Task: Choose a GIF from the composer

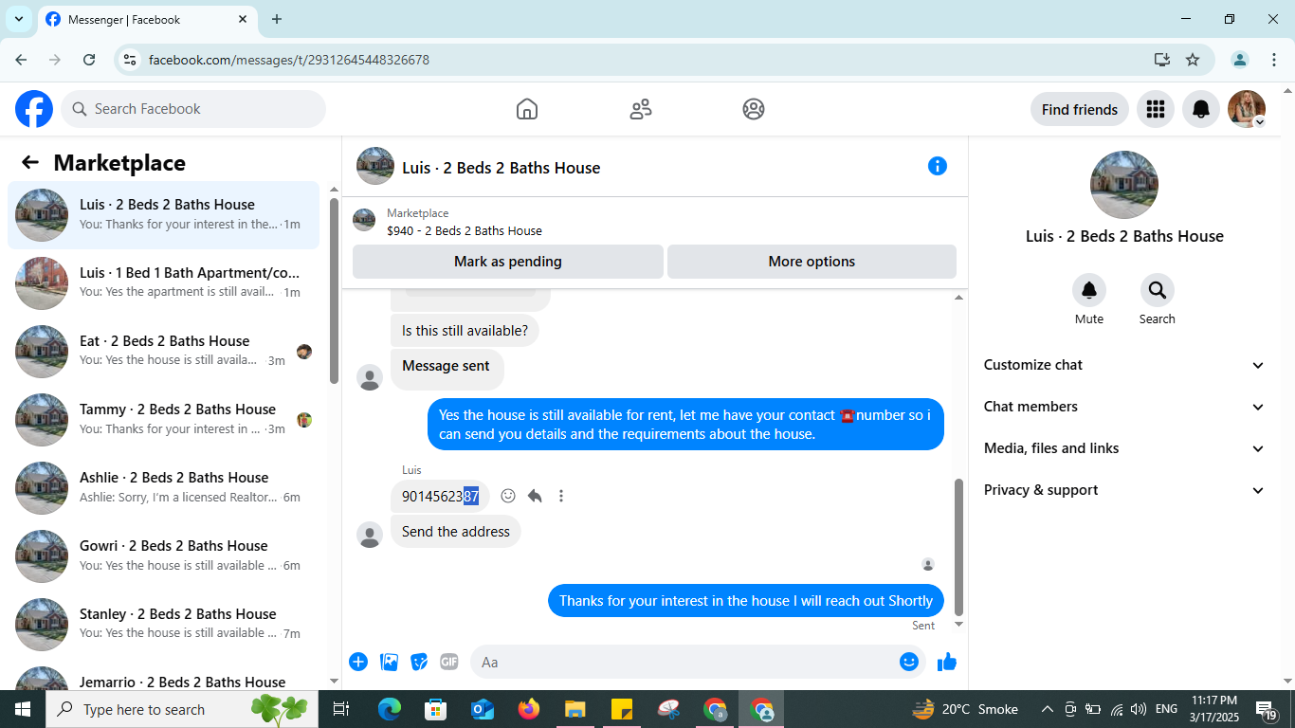Action: click(x=449, y=662)
